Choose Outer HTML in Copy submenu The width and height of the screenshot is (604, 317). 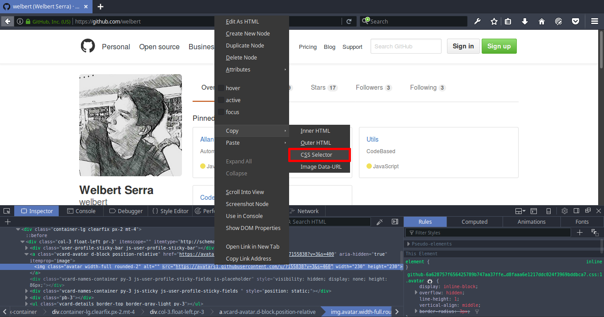319,143
